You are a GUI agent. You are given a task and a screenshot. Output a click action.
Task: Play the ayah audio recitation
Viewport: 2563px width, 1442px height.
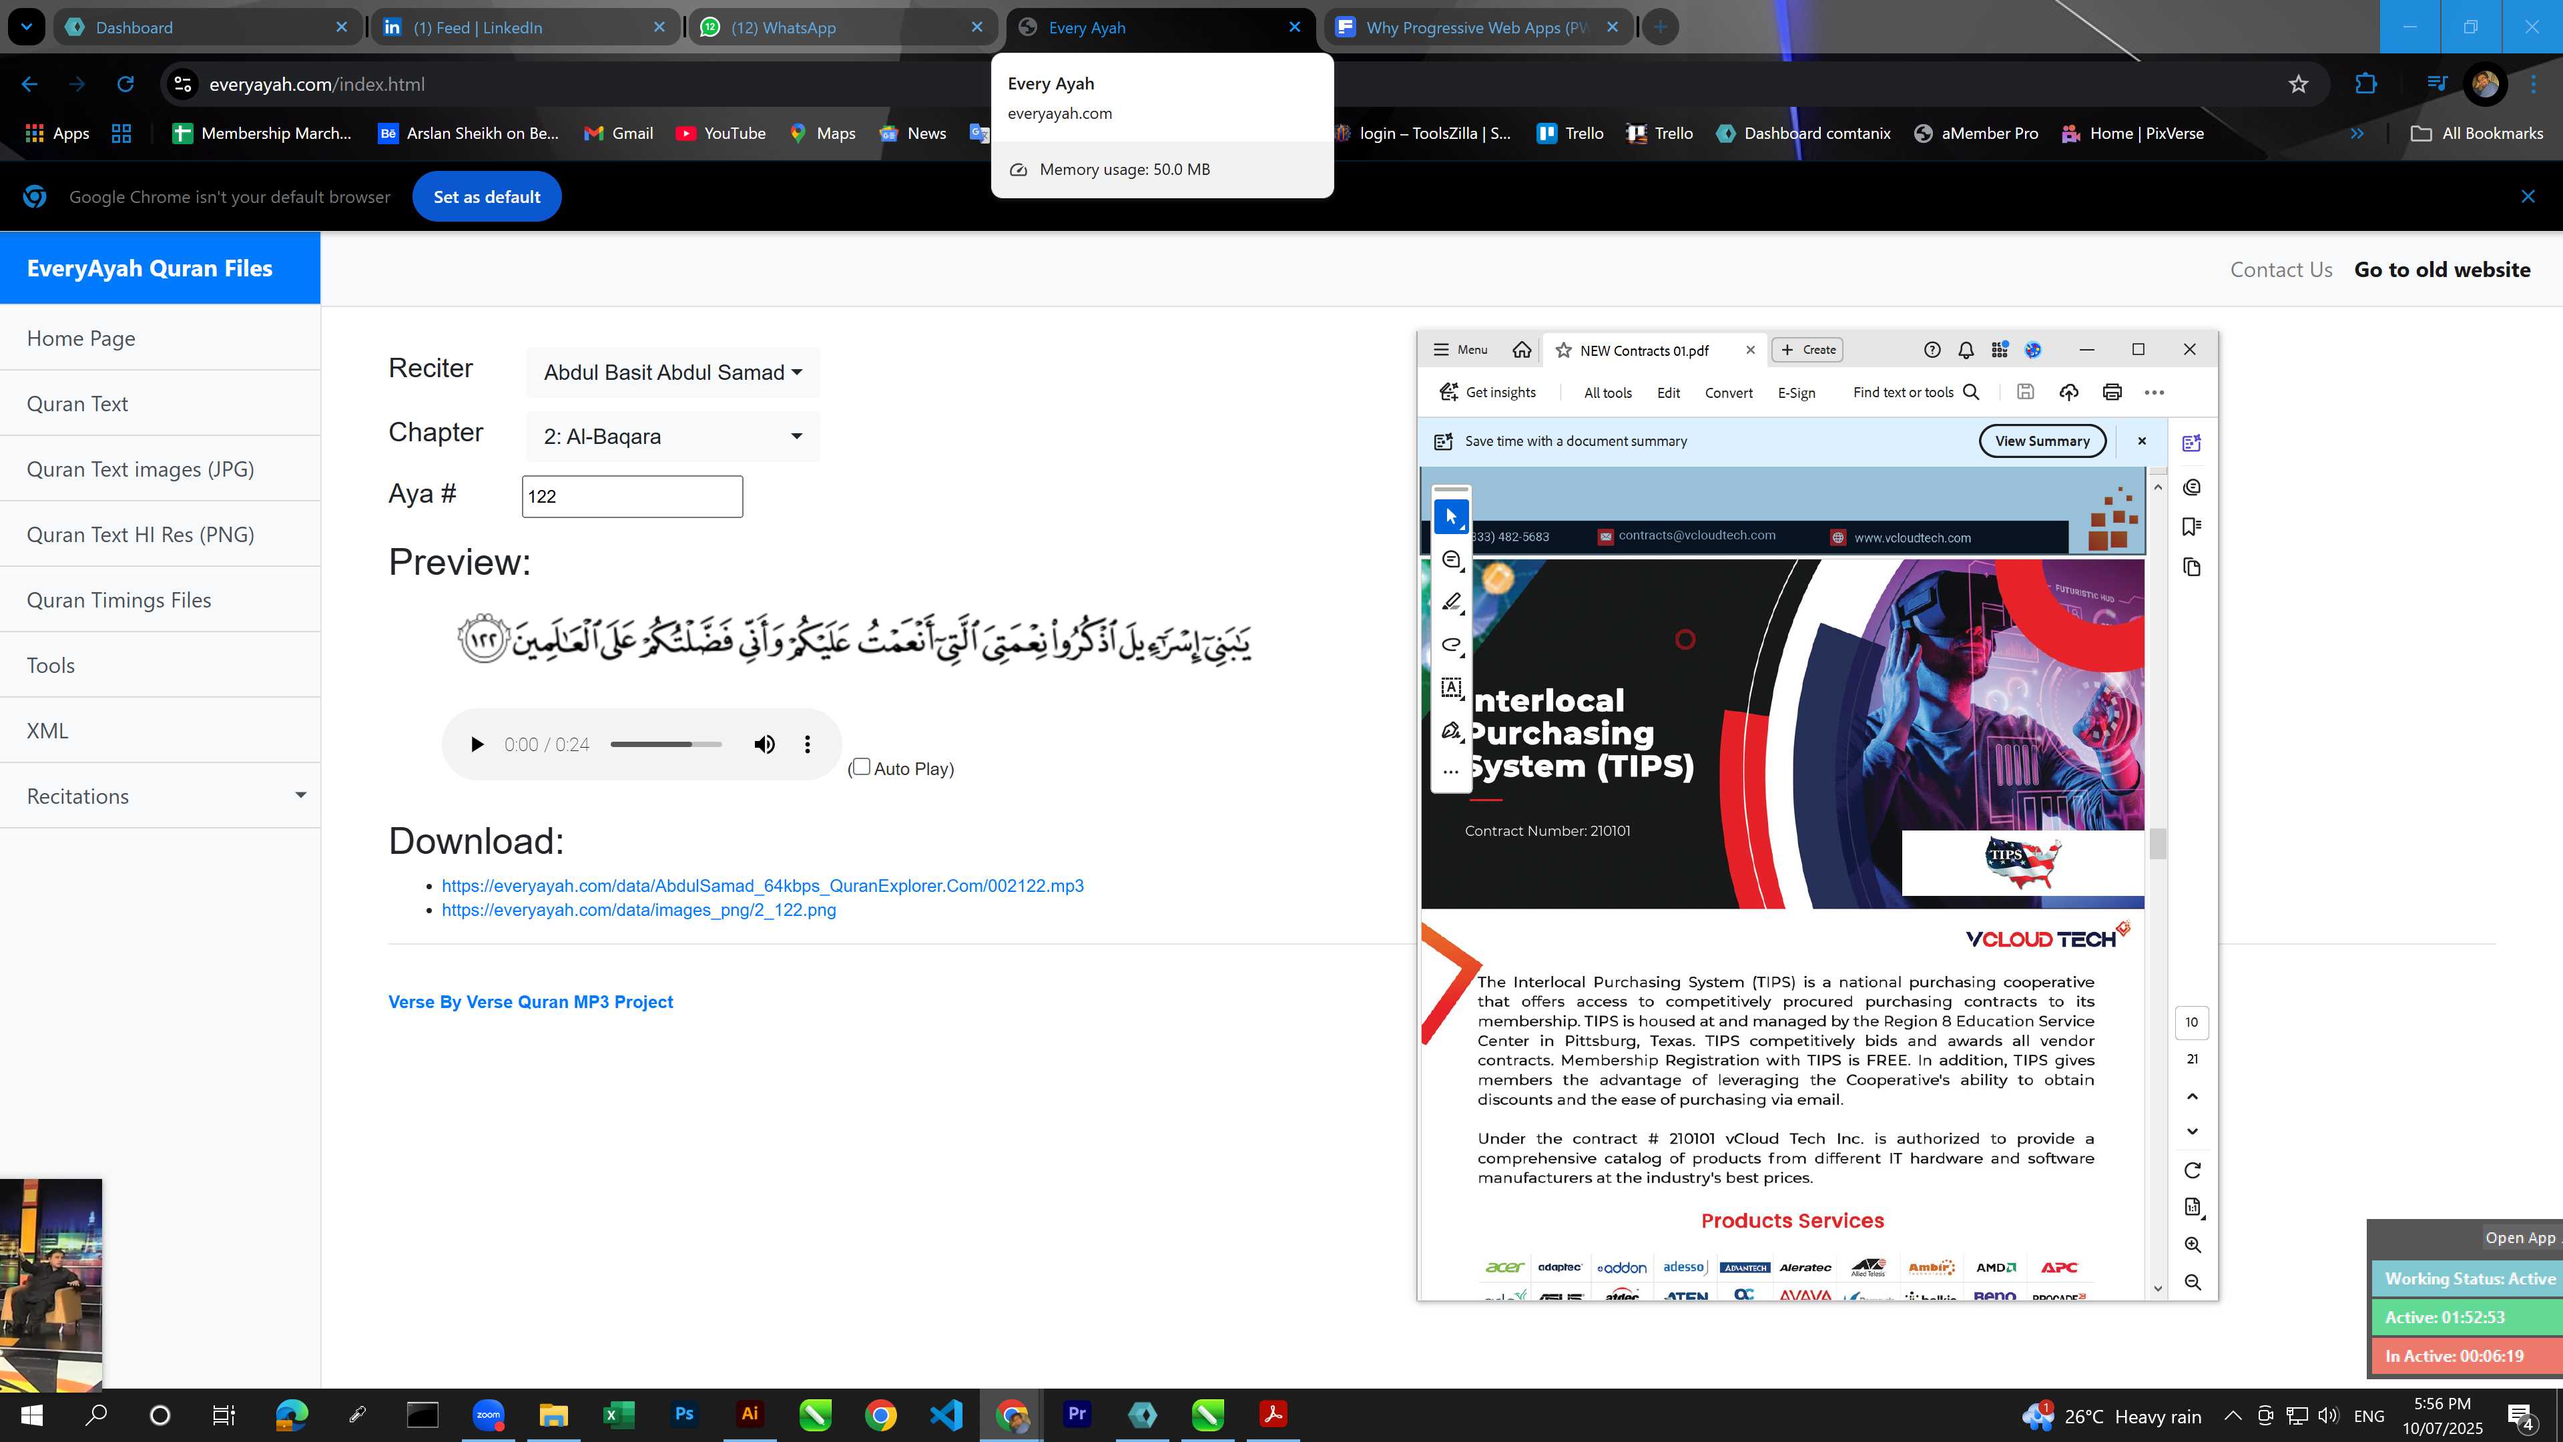[x=477, y=744]
